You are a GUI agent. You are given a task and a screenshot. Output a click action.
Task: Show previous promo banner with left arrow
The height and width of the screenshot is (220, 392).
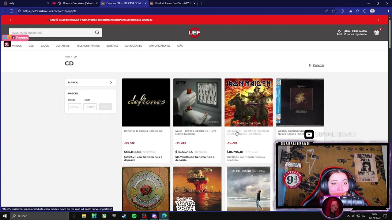[x=10, y=20]
